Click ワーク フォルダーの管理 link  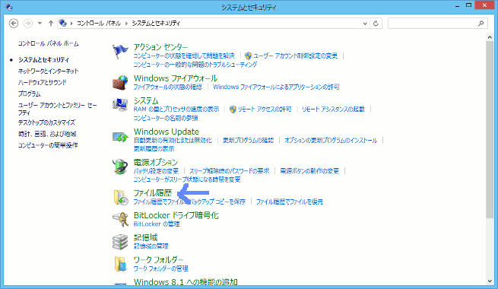160,268
